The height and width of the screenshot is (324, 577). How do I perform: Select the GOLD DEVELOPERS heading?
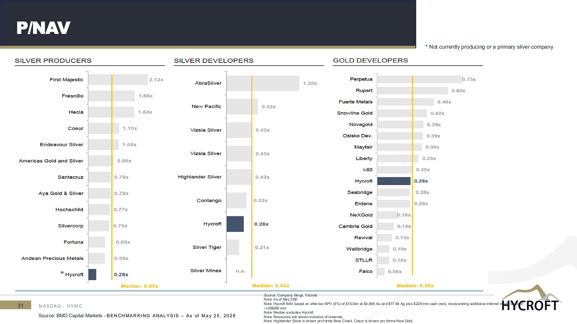coord(371,60)
